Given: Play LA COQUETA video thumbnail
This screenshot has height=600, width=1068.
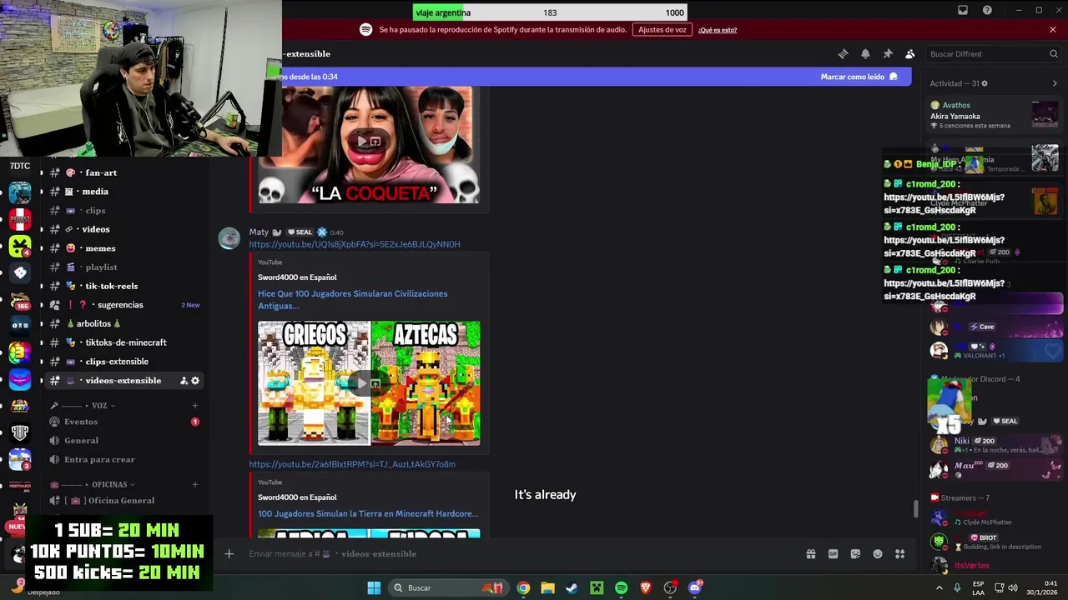Looking at the screenshot, I should 369,143.
